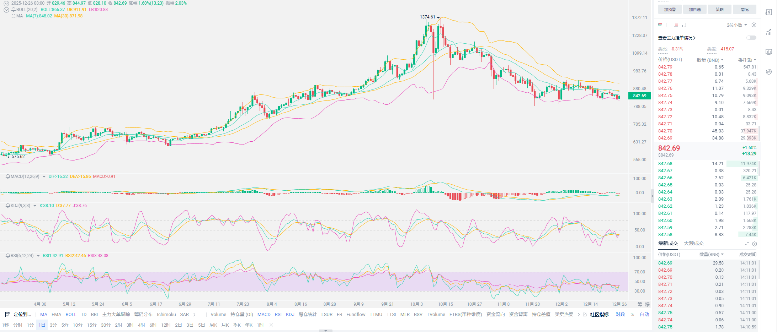Expand the MACD(12,26,9) indicator dropdown arrow
777x332 pixels.
tap(44, 177)
